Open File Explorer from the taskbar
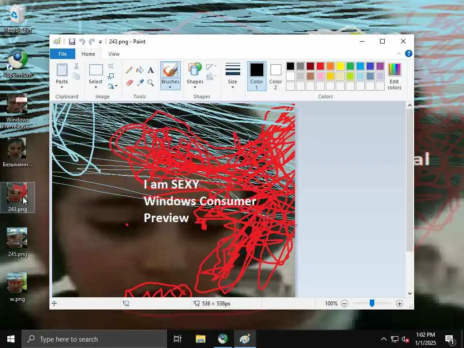Viewport: 464px width, 348px height. point(200,339)
